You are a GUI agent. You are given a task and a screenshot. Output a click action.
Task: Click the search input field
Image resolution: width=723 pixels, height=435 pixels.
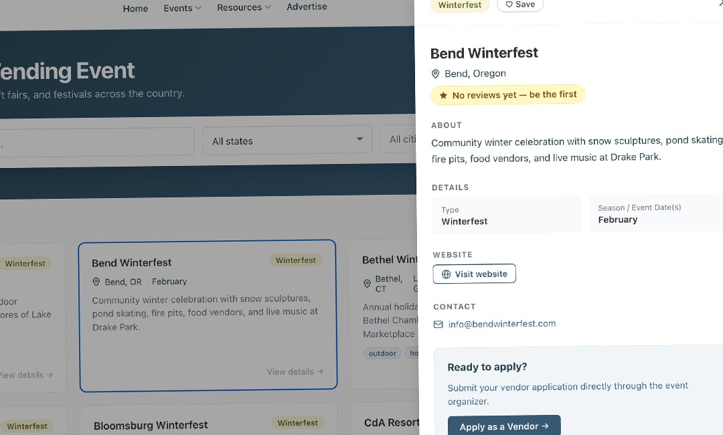tap(96, 141)
